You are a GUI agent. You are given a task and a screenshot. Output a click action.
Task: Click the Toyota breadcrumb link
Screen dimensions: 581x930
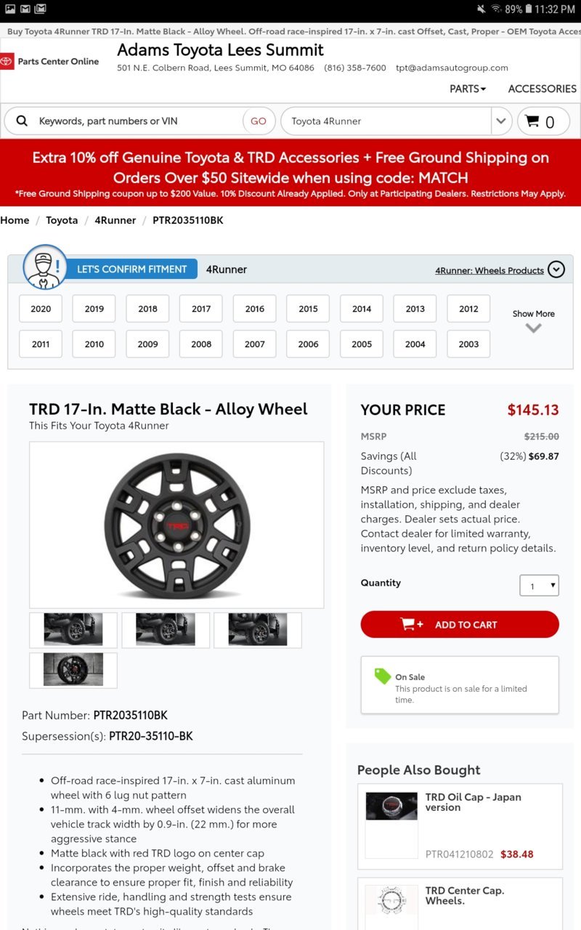pyautogui.click(x=62, y=220)
